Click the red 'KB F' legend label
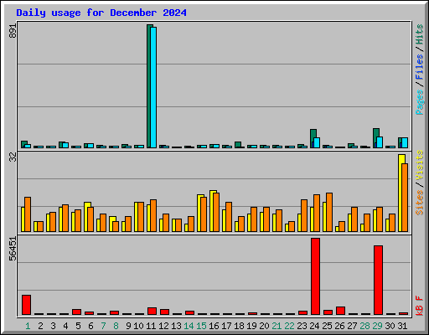 tap(420, 306)
